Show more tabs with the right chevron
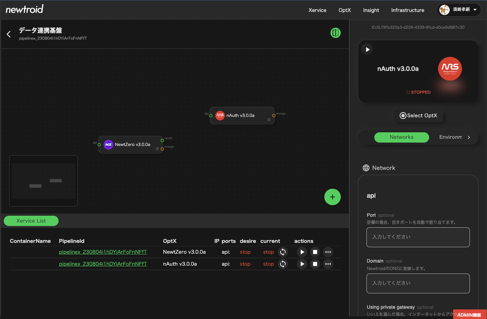The height and width of the screenshot is (319, 487). 469,137
